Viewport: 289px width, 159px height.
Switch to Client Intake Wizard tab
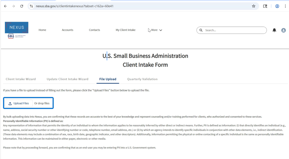[x=21, y=79]
